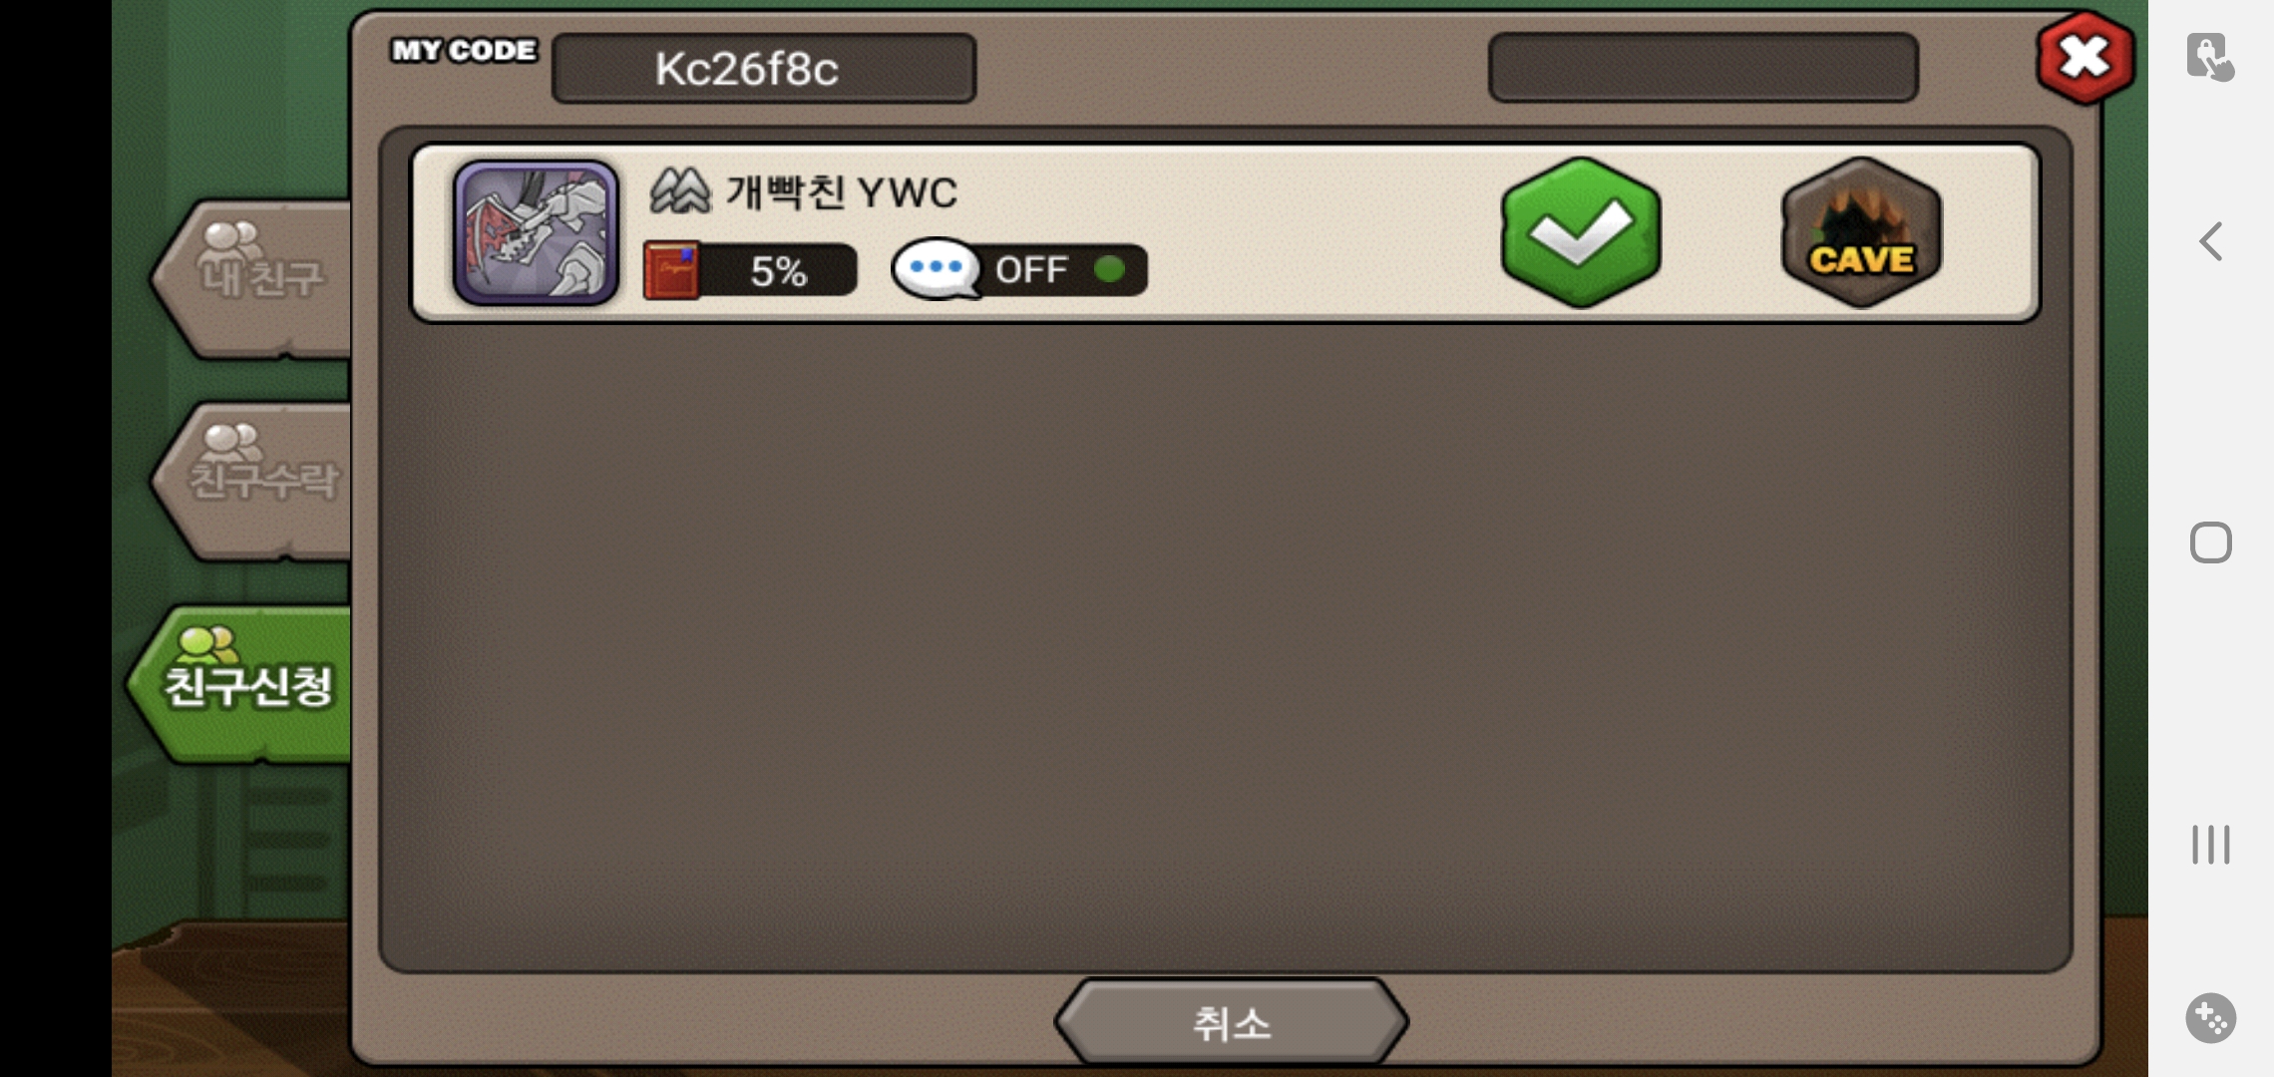Viewport: 2274px width, 1077px height.
Task: Tap the empty friend code input box
Action: point(1704,67)
